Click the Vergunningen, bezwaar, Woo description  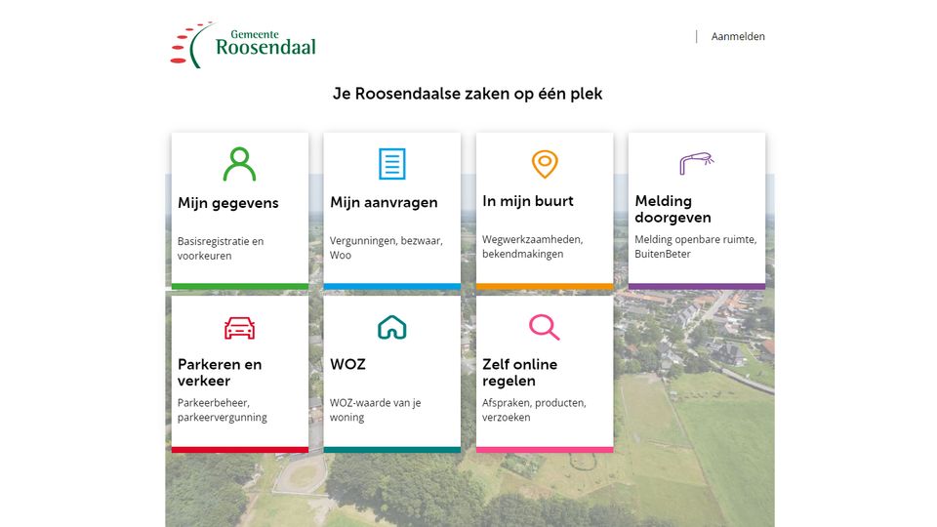coord(386,248)
